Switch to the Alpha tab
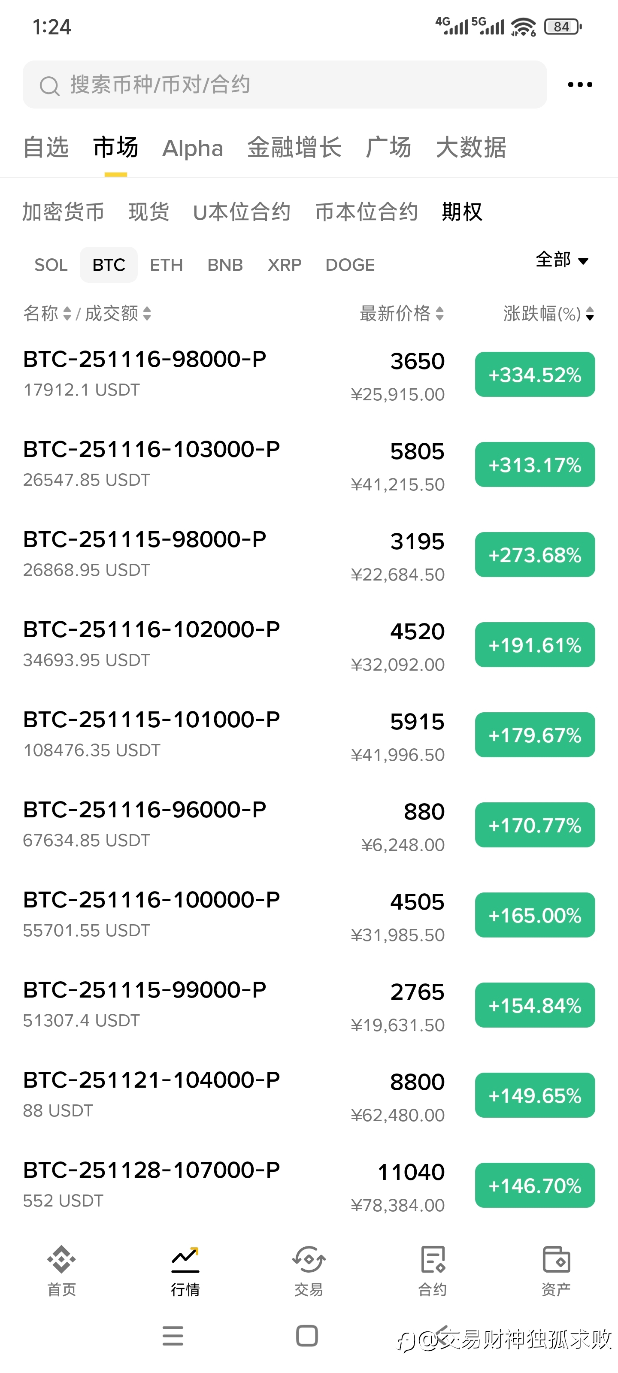Image resolution: width=618 pixels, height=1373 pixels. coord(193,148)
